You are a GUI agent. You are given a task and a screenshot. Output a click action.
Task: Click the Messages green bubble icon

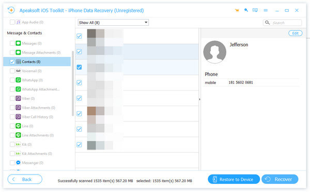[18, 43]
